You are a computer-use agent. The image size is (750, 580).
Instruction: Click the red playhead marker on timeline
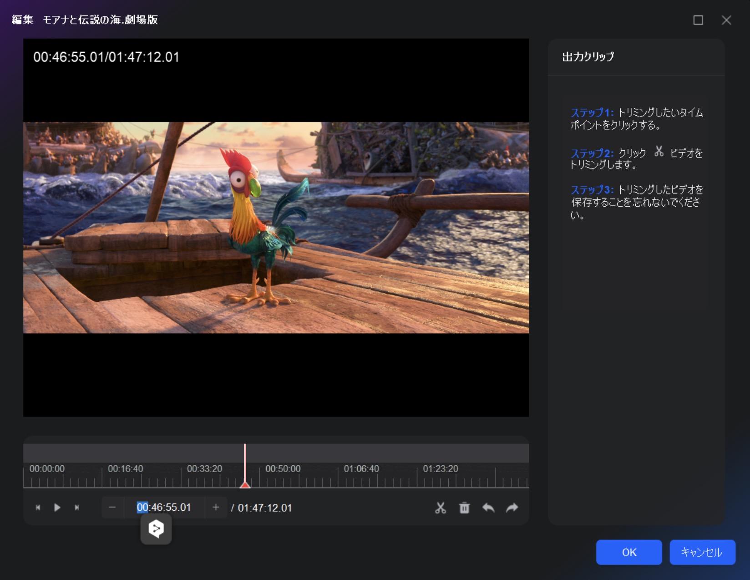point(245,484)
